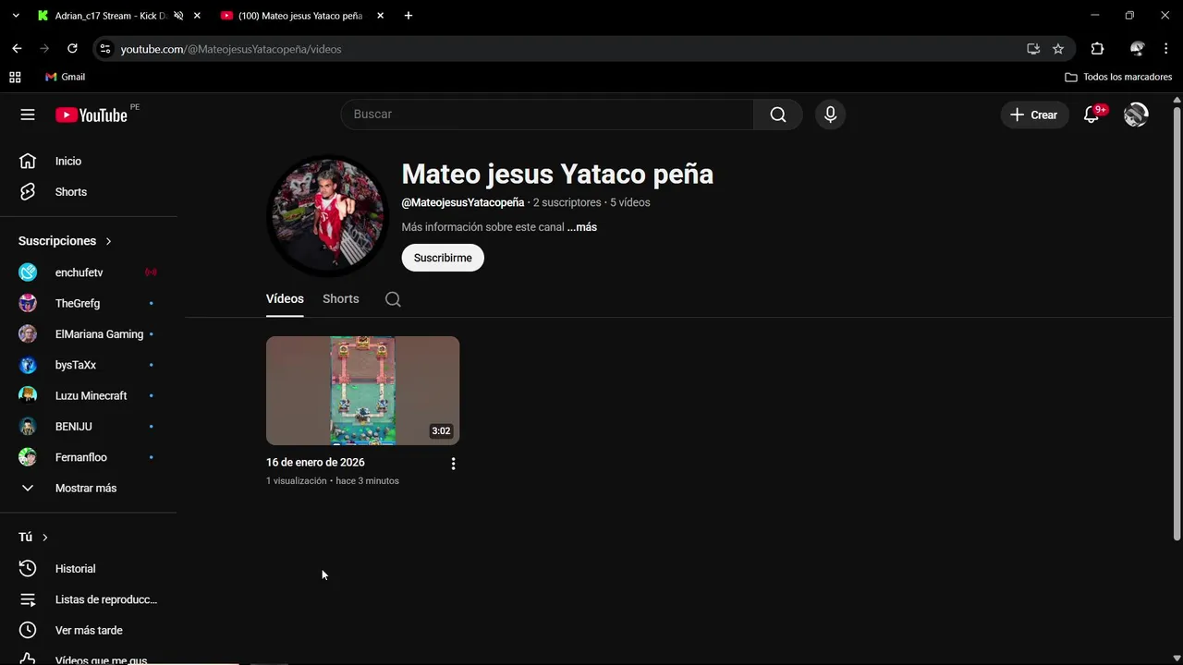
Task: Click the 2 suscriptores text
Action: 567,202
